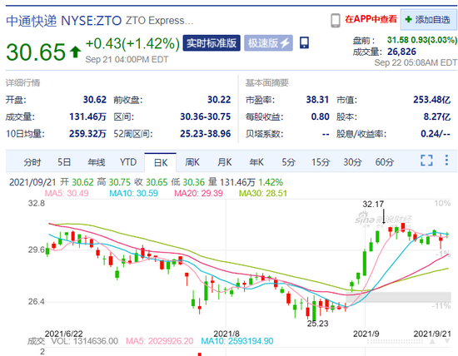Select the 分时 chart tab

click(x=32, y=162)
